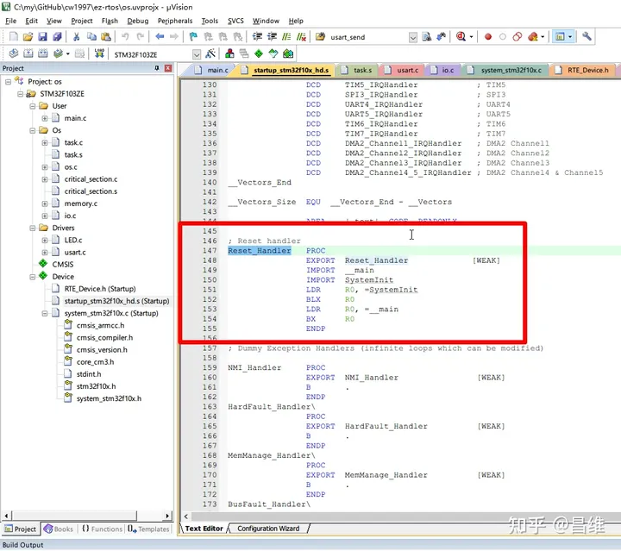Open the Templates panel tab
The height and width of the screenshot is (551, 621).
(x=148, y=529)
